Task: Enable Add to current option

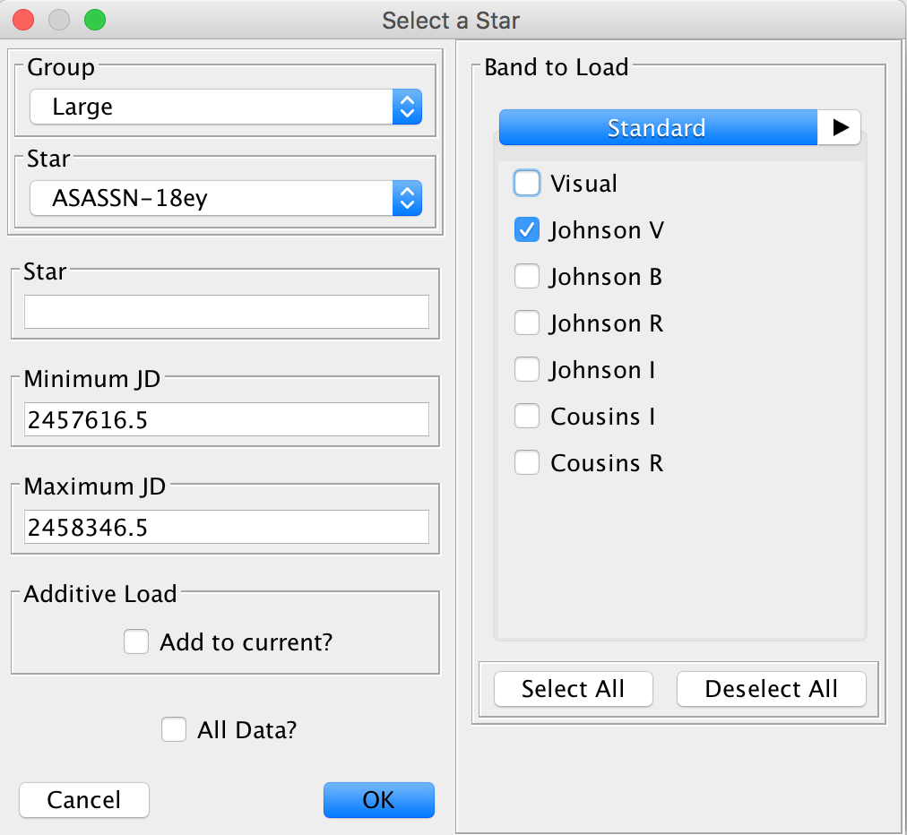Action: click(x=136, y=642)
